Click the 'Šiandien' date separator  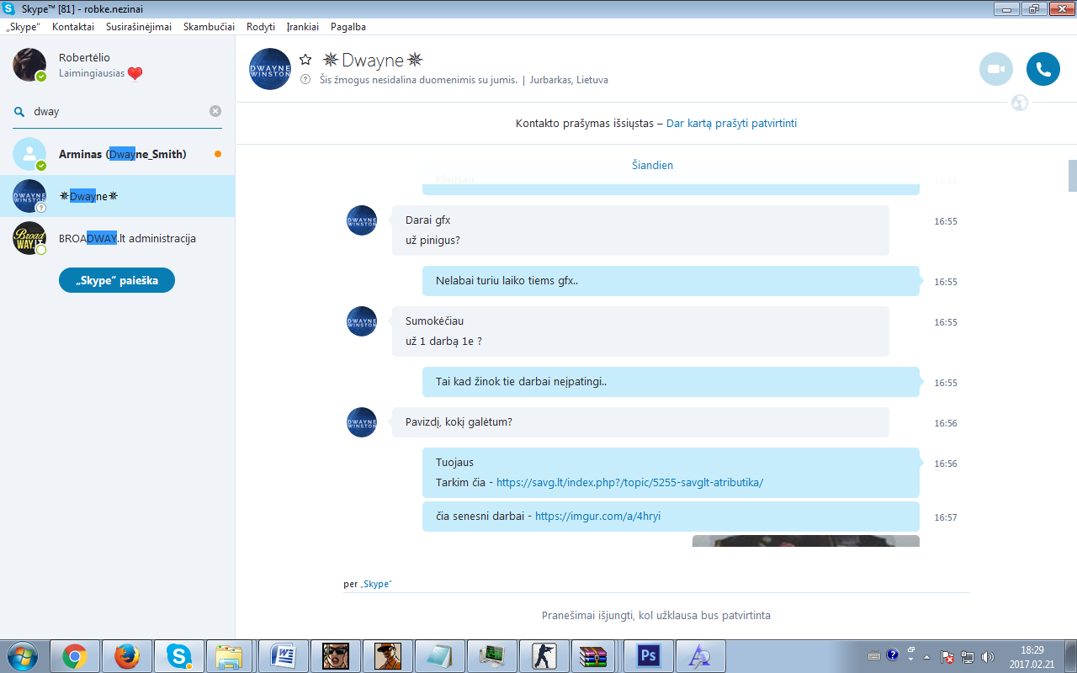pos(652,165)
